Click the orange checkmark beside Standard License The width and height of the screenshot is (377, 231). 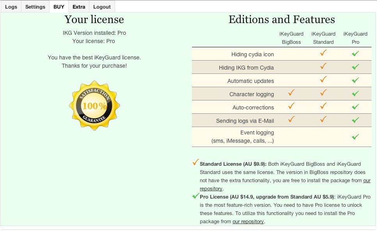click(x=196, y=162)
